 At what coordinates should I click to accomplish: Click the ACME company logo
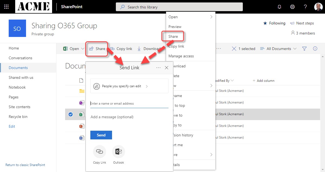click(34, 7)
